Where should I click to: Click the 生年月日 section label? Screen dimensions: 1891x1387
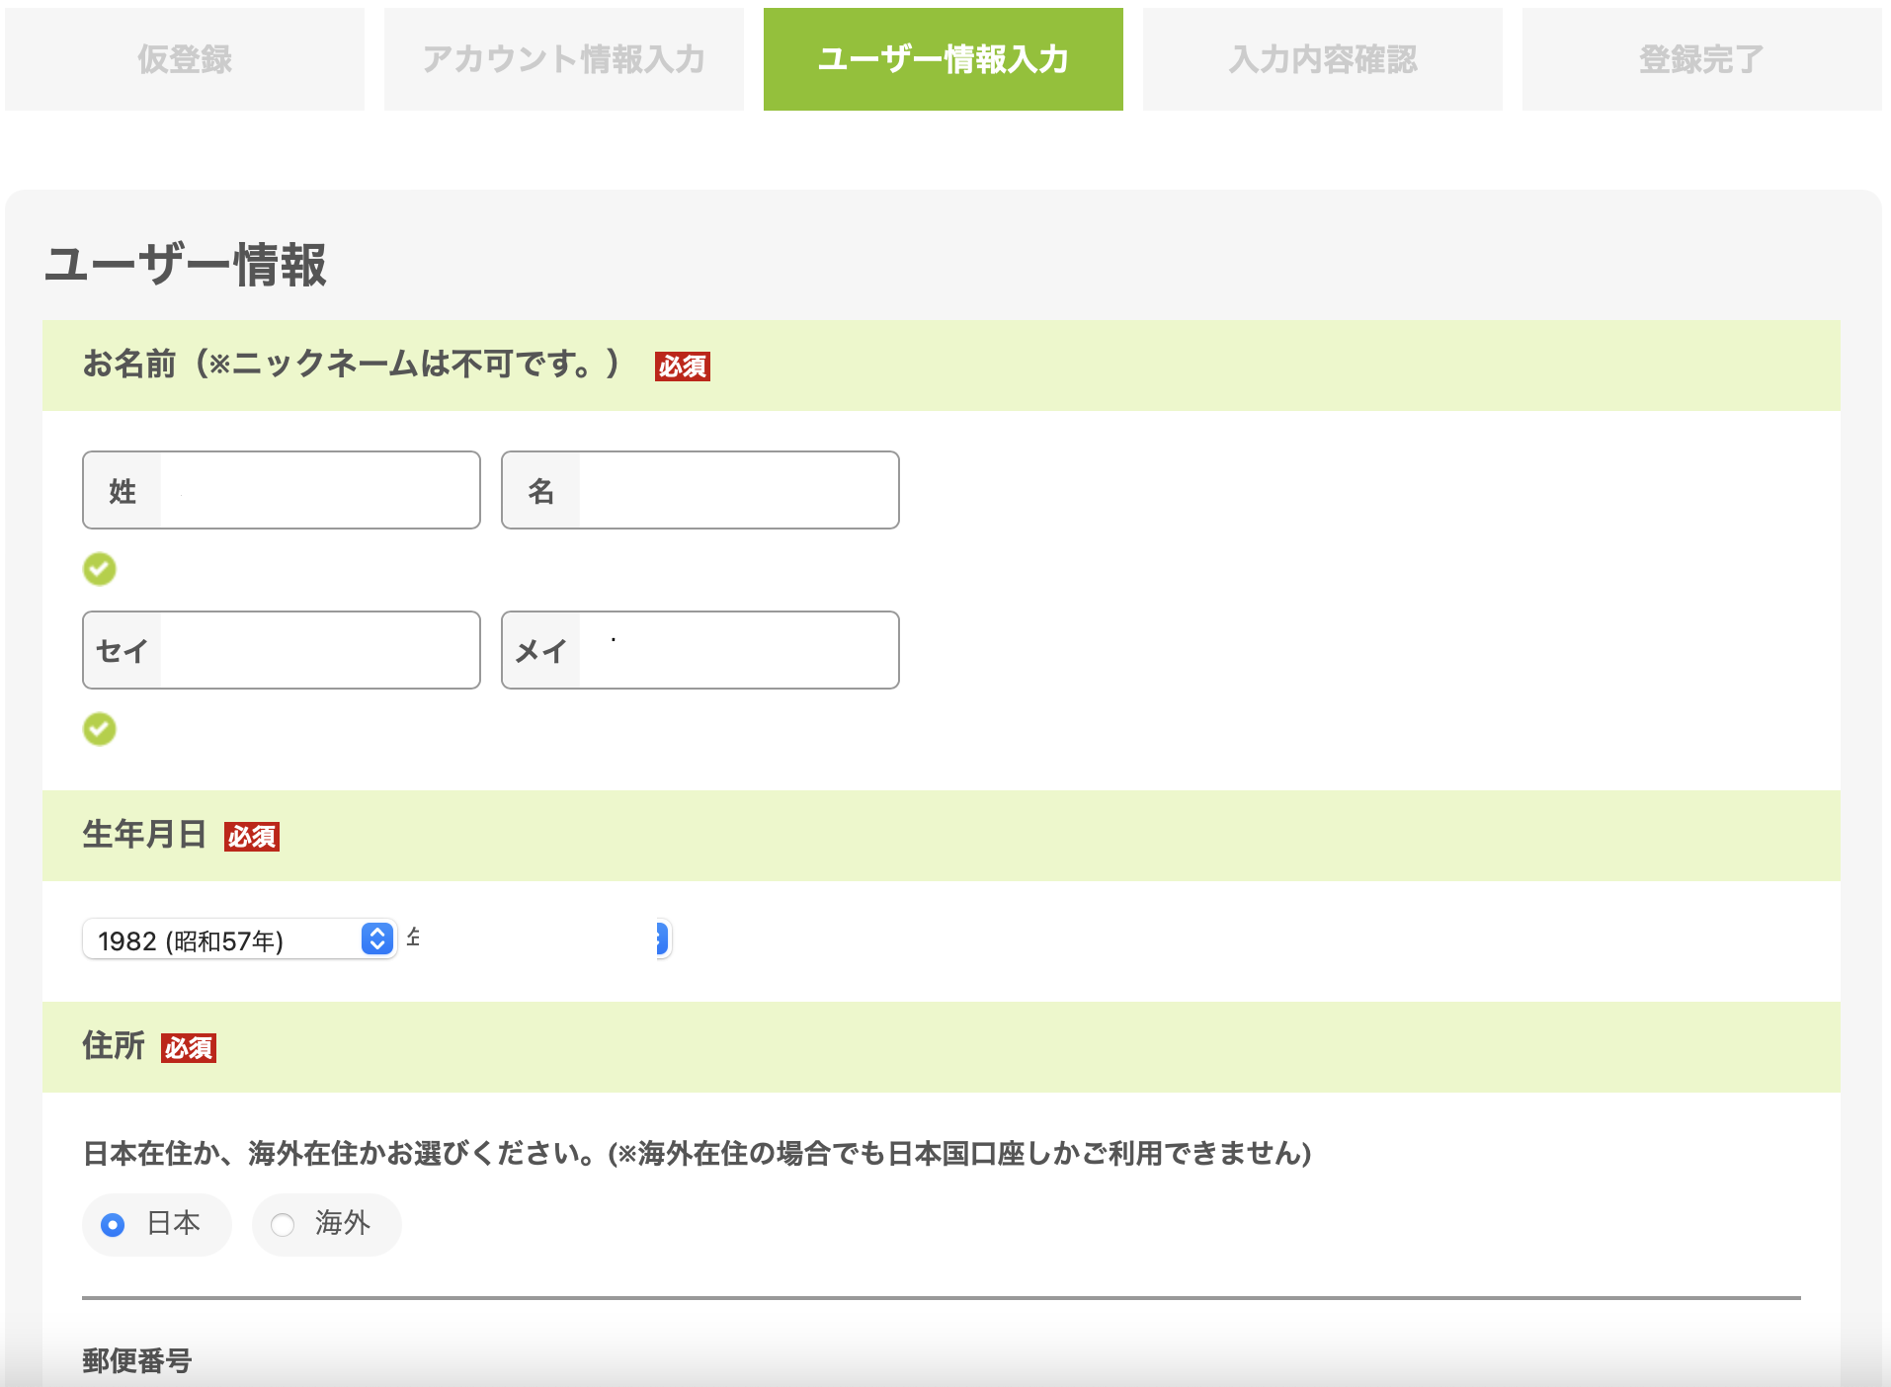point(144,835)
